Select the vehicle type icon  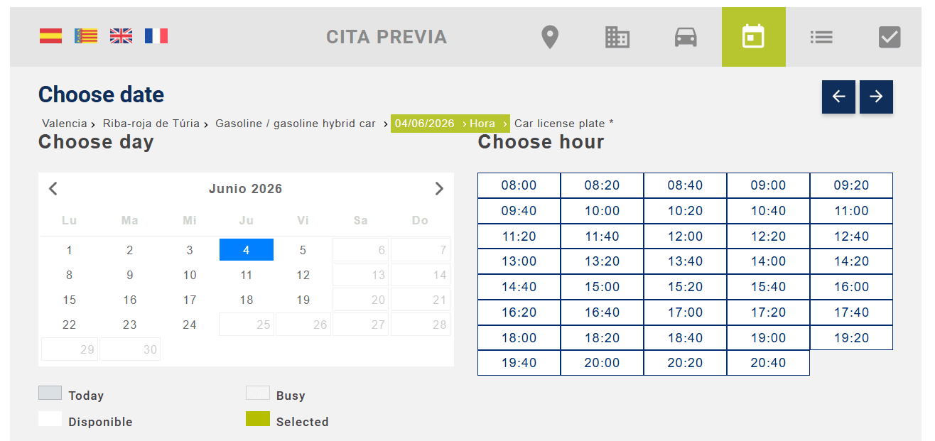click(686, 37)
